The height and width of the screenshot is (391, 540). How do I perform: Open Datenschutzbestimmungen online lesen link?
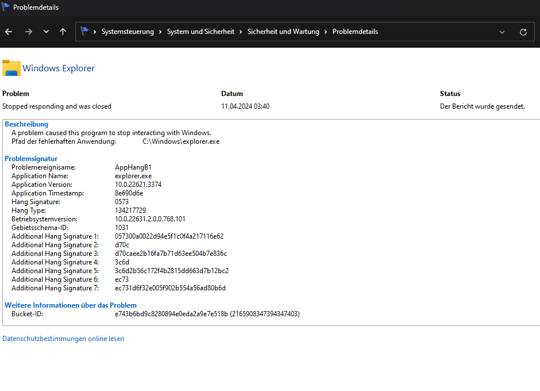pos(63,339)
